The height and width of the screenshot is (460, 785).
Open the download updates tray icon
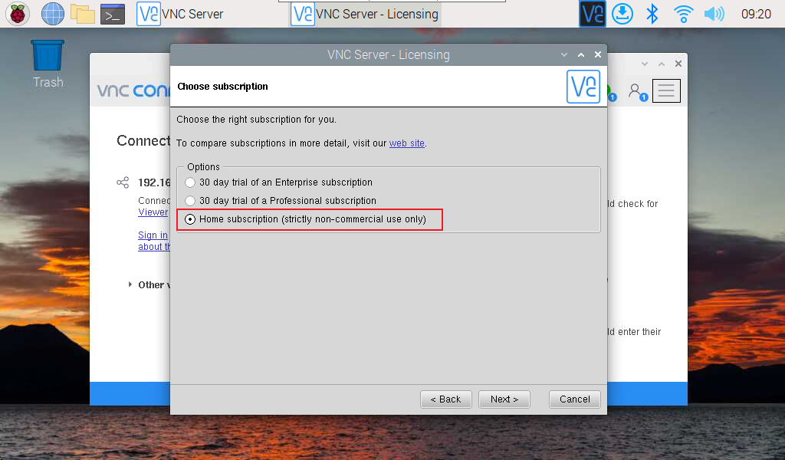[x=622, y=14]
